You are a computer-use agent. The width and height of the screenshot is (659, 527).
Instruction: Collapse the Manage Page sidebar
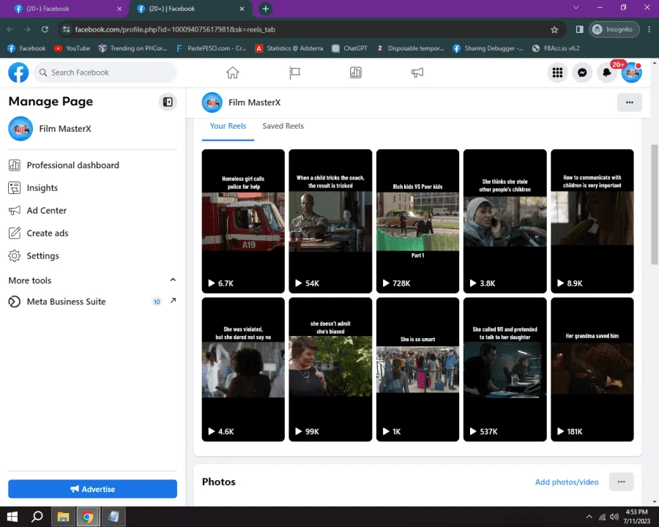(x=168, y=102)
